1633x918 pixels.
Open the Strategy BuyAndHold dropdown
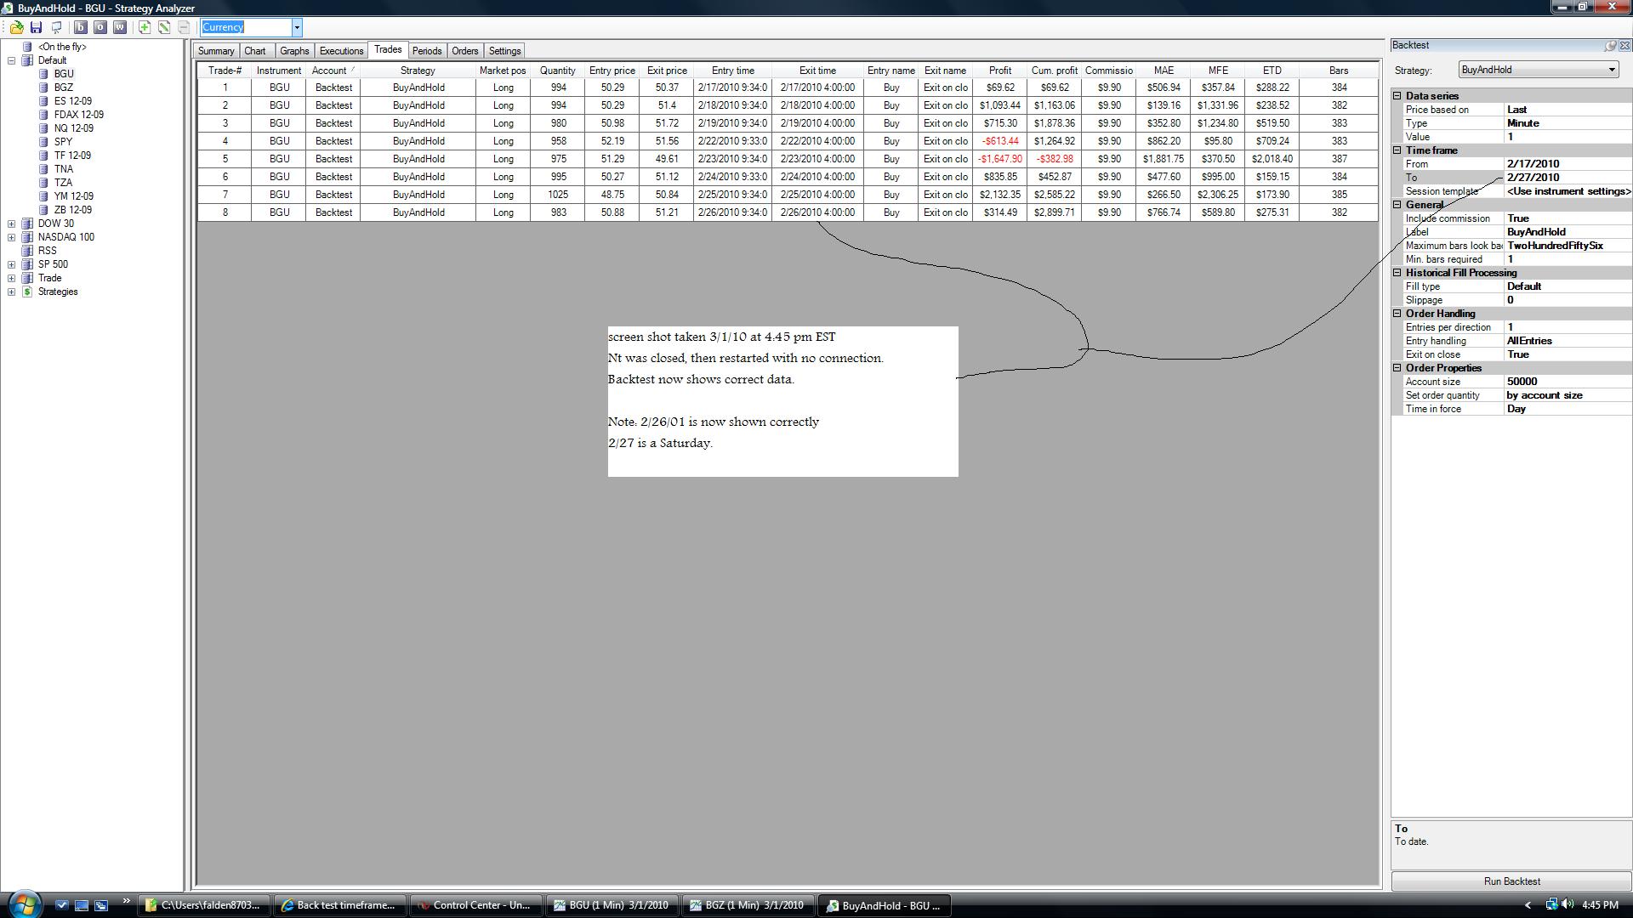(1611, 70)
